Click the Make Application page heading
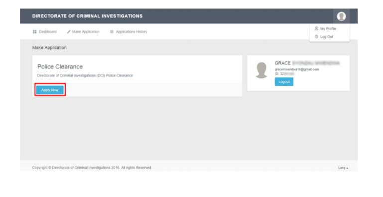The height and width of the screenshot is (197, 383). (x=49, y=48)
